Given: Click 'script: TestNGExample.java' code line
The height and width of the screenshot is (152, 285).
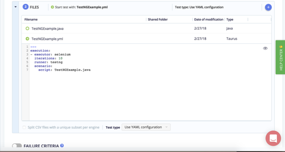Looking at the screenshot, I should pyautogui.click(x=64, y=70).
